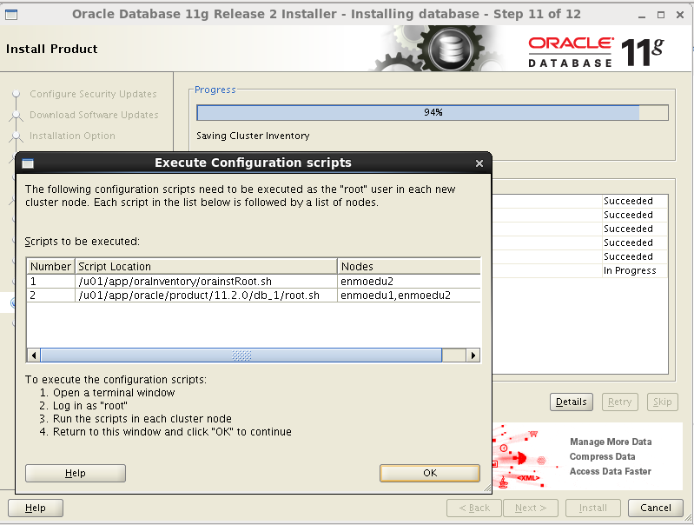This screenshot has height=525, width=694.
Task: Click OK in Execute Configuration scripts dialog
Action: coord(430,473)
